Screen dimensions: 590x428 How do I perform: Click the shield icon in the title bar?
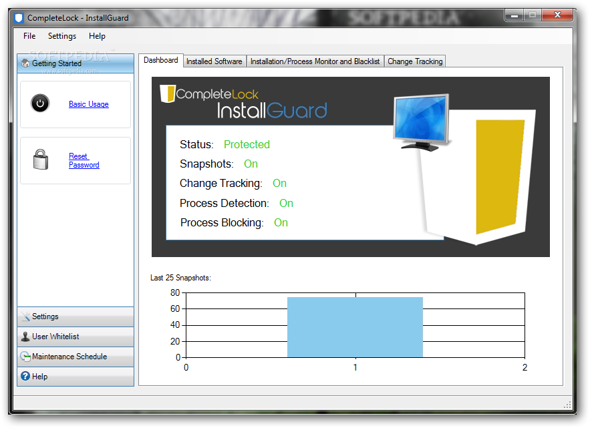(19, 18)
